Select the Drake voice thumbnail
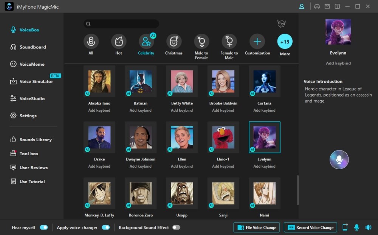 [99, 137]
